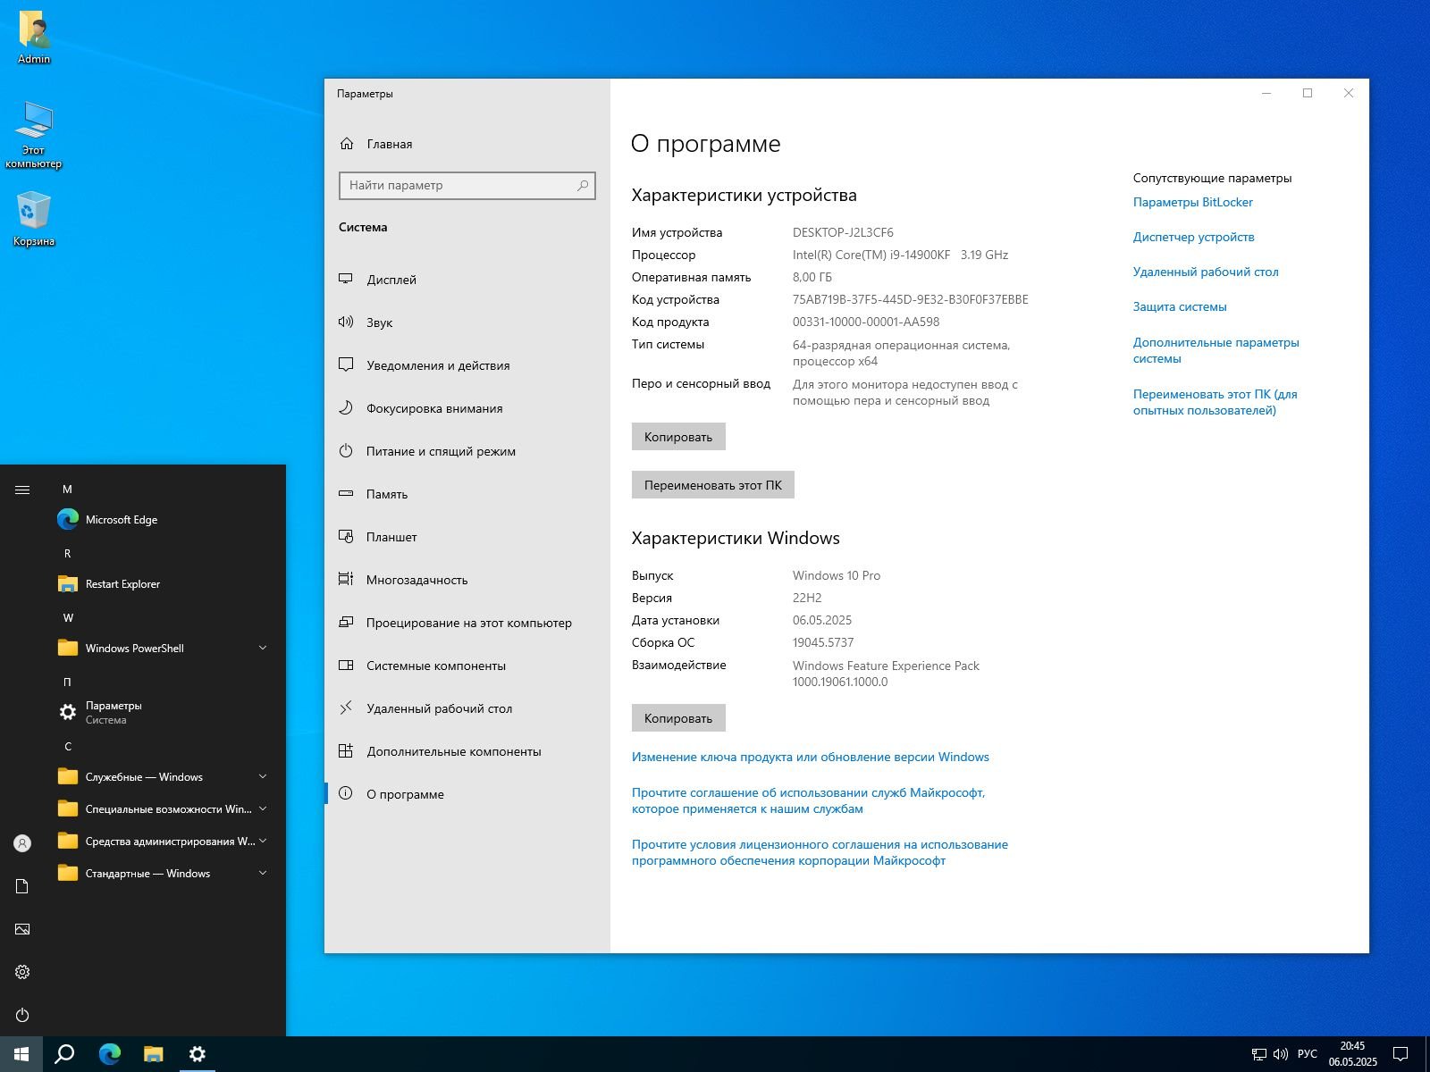Open Параметры BitLocker link
Screen dimensions: 1430x1072
pos(1192,202)
